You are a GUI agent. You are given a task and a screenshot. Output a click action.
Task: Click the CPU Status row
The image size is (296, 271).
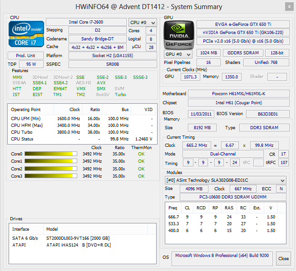pyautogui.click(x=82, y=139)
